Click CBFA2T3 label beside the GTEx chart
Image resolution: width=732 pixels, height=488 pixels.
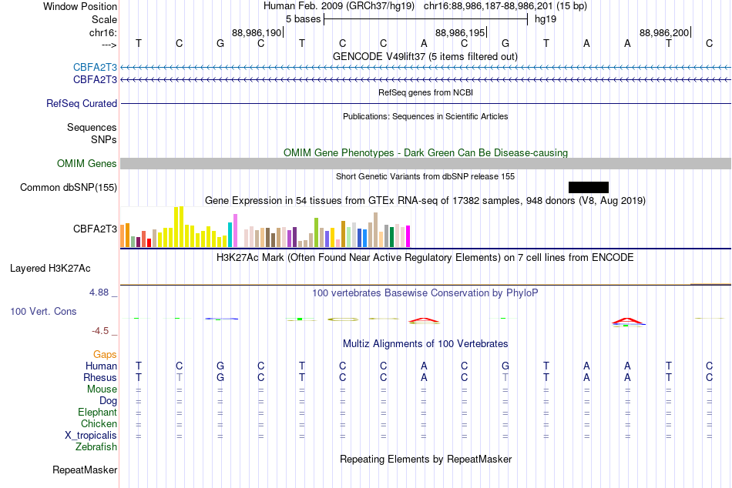point(95,229)
